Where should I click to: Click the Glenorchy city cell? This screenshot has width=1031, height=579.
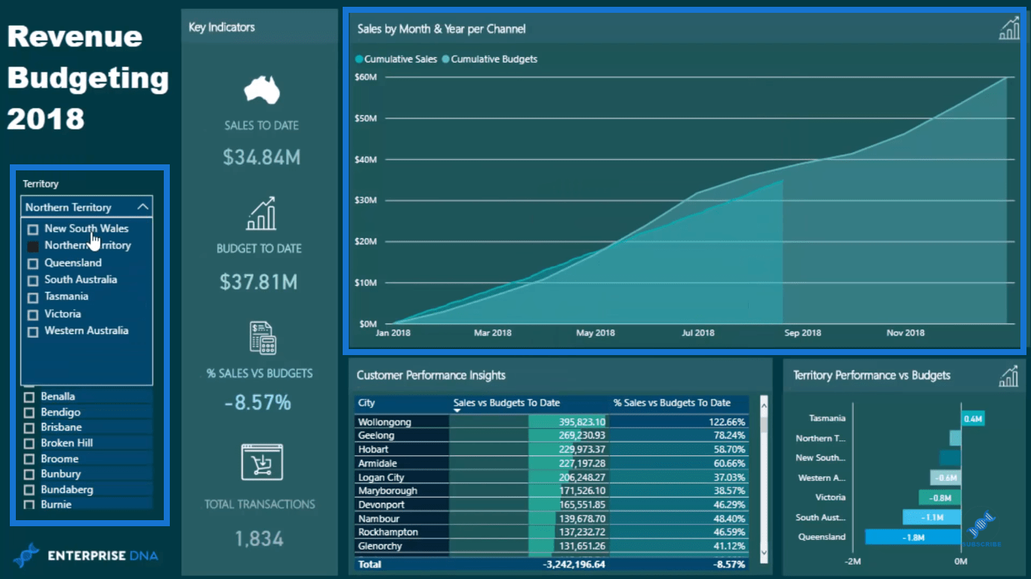[402, 547]
